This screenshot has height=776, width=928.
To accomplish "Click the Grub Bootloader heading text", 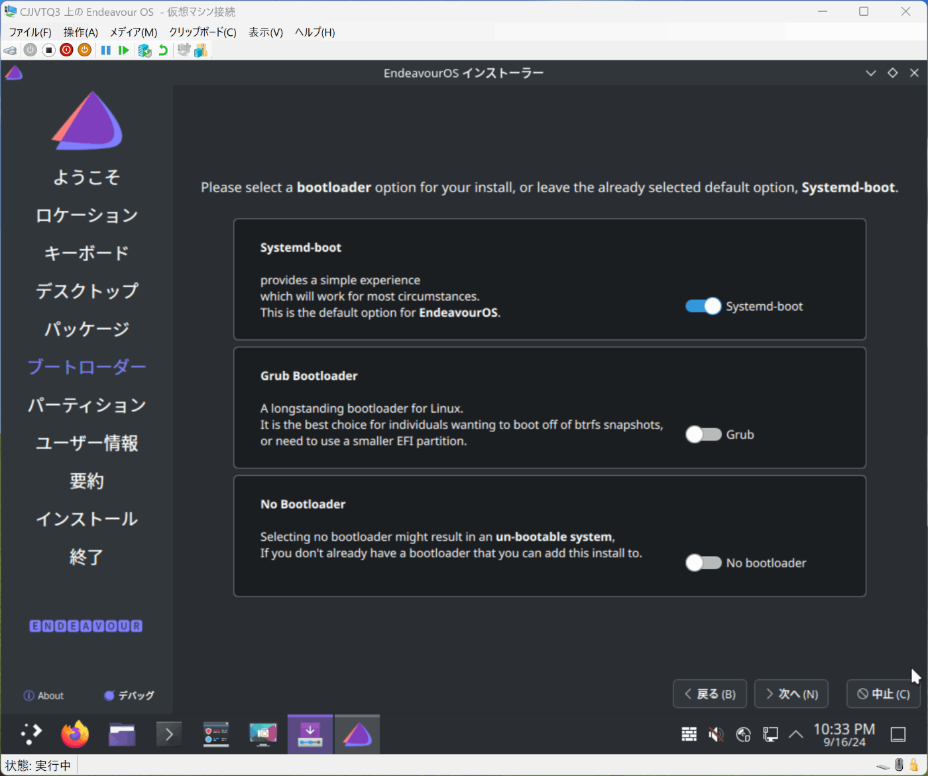I will click(309, 376).
